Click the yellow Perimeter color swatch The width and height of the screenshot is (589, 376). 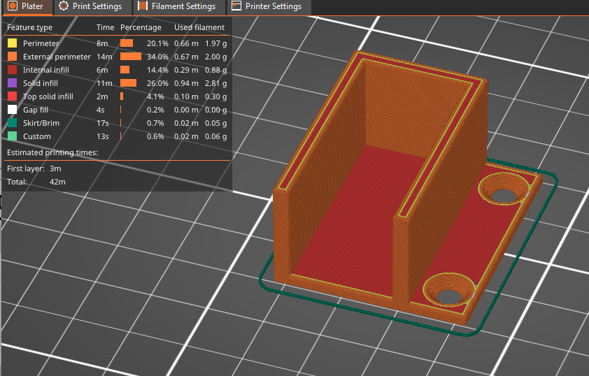coord(13,43)
